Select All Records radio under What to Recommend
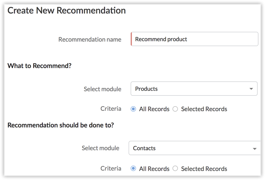The image size is (265, 180). click(x=134, y=109)
